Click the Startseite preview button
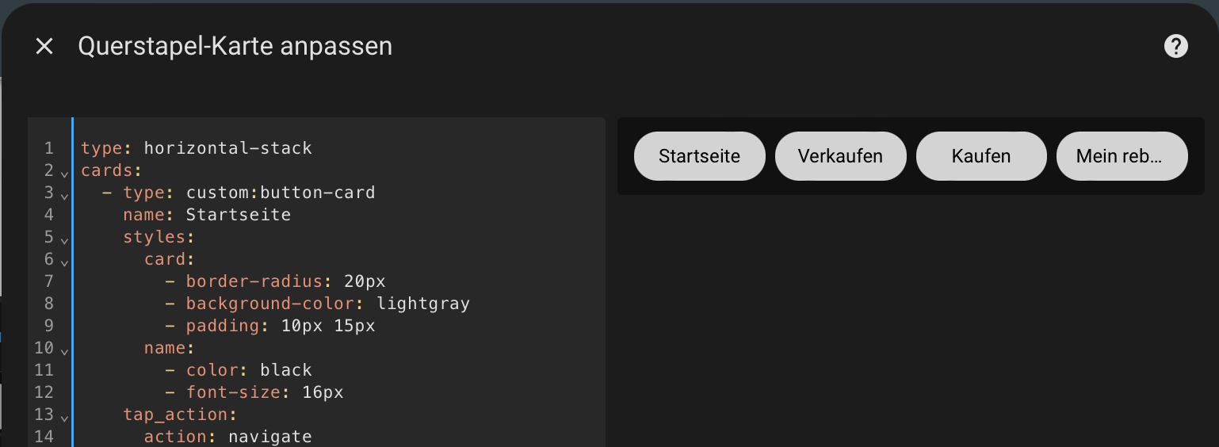Image resolution: width=1219 pixels, height=447 pixels. click(699, 156)
